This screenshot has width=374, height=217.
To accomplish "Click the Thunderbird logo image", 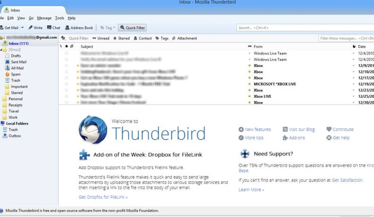I will click(93, 130).
